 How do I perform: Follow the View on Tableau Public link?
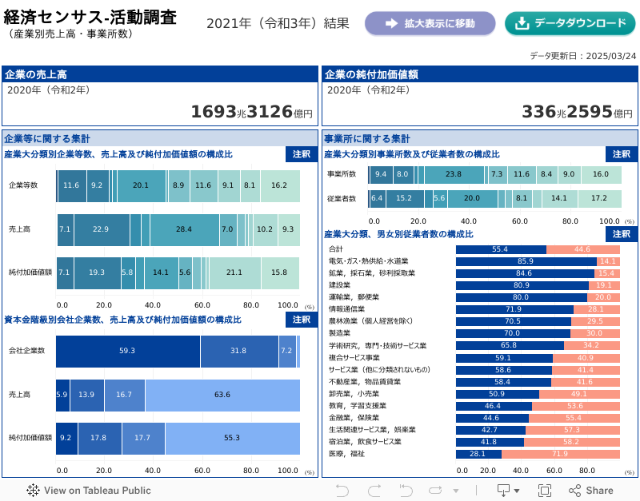[x=97, y=491]
